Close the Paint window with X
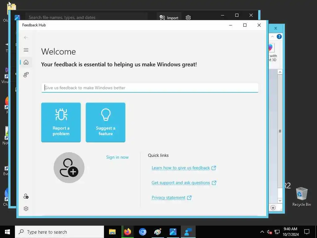Viewport: 317px width, 238px height. pos(276,28)
